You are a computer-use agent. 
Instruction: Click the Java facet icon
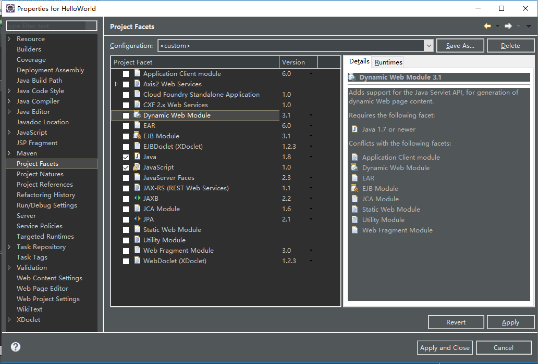(137, 157)
